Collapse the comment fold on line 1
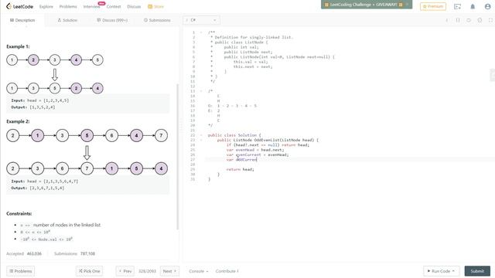 (x=201, y=32)
